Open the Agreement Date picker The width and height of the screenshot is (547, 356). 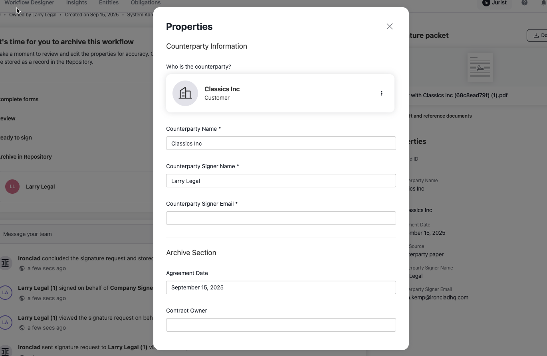[x=281, y=287]
